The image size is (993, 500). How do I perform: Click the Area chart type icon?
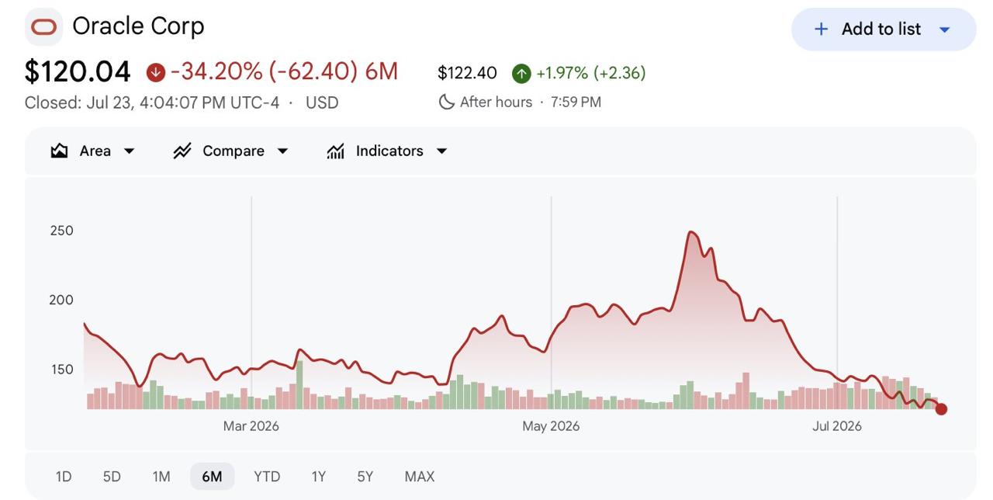point(59,151)
